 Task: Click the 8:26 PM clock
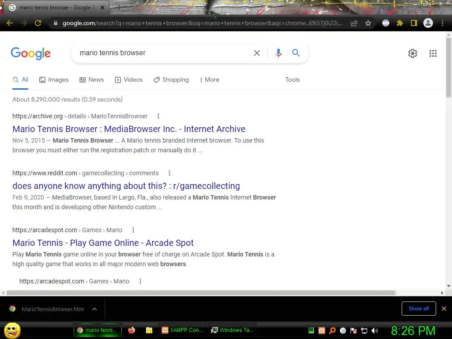coord(413,331)
